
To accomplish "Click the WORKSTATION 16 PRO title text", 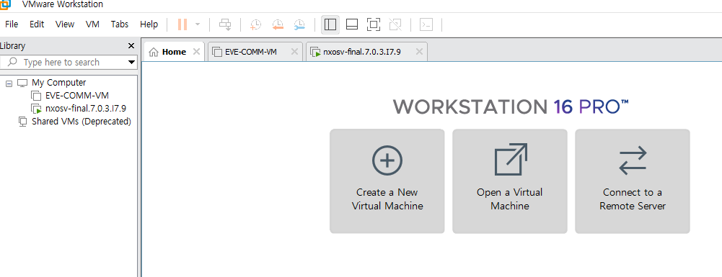I will (x=511, y=106).
